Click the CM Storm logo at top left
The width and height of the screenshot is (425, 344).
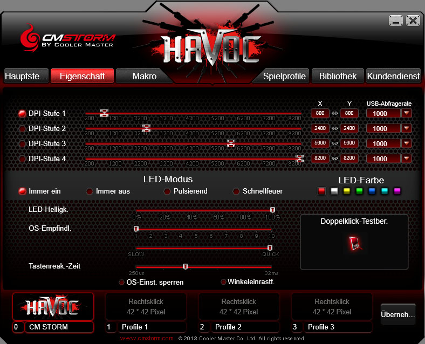click(68, 39)
